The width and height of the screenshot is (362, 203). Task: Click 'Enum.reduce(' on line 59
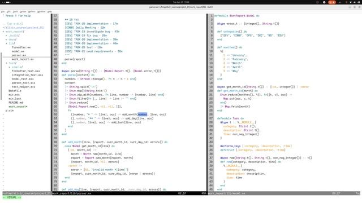[79, 103]
